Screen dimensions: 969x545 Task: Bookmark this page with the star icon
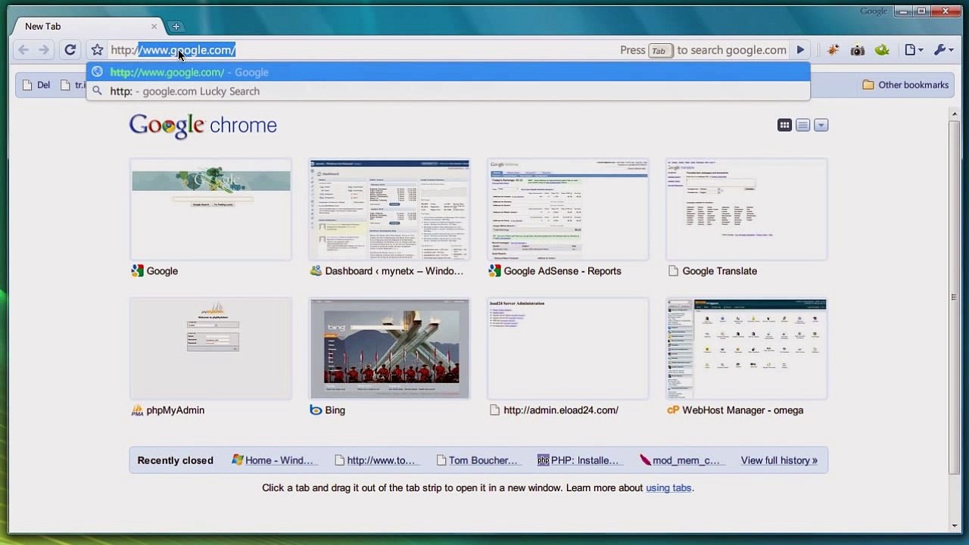pos(98,50)
